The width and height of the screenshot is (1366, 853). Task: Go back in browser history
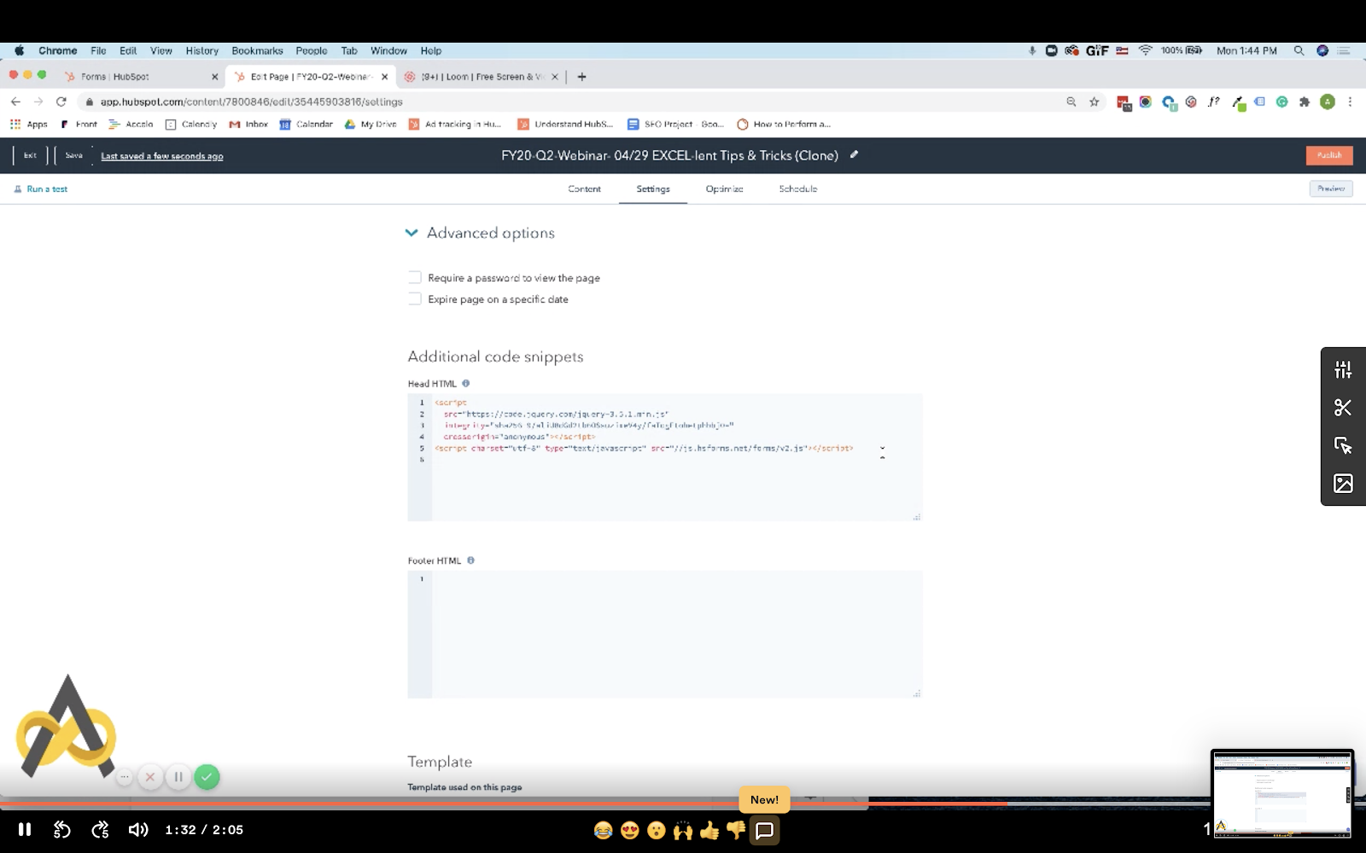point(15,102)
